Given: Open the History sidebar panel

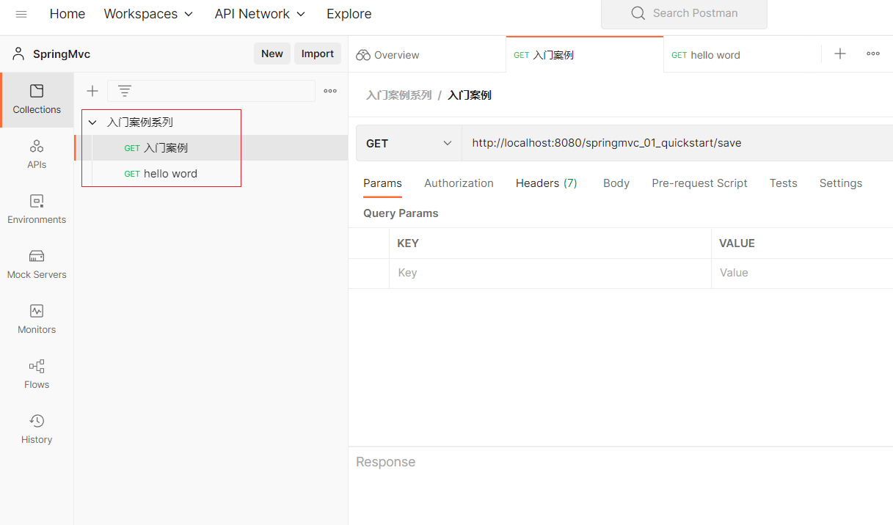Looking at the screenshot, I should click(x=37, y=430).
